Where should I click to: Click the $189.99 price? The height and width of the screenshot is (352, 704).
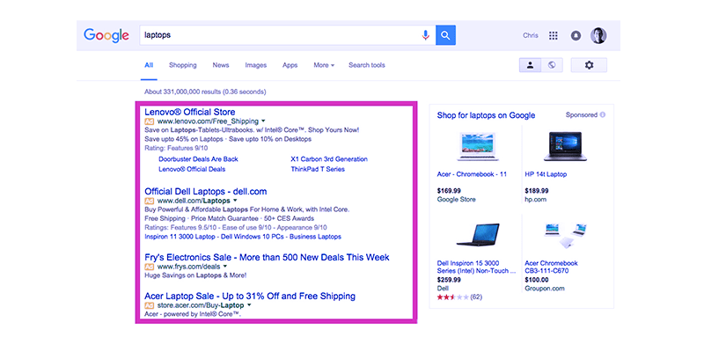[x=537, y=191]
